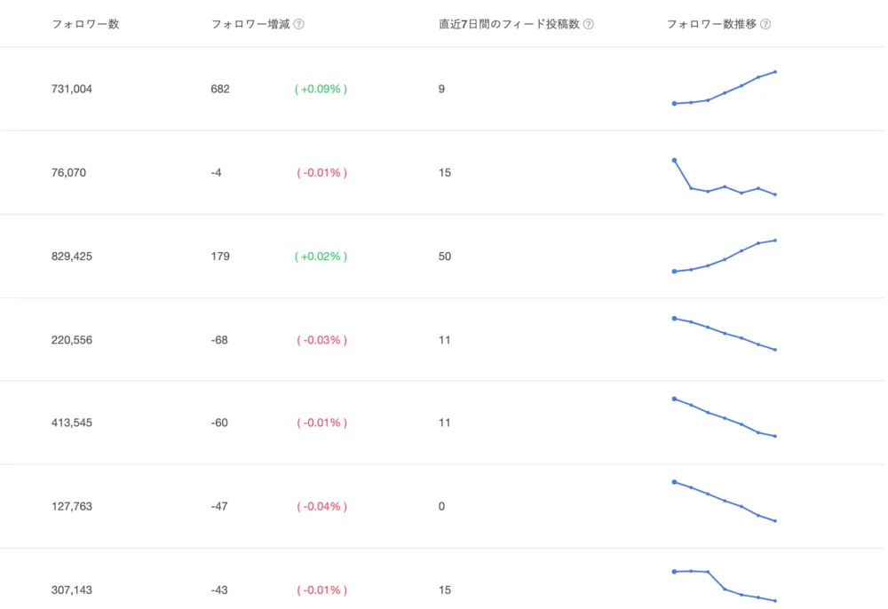Click the フォロワー数推移 column header text
The width and height of the screenshot is (888, 609).
pos(711,25)
